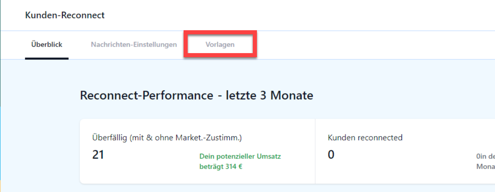495x192 pixels.
Task: Click the green 'Dein potenzieller Umsatz' text
Action: point(240,156)
